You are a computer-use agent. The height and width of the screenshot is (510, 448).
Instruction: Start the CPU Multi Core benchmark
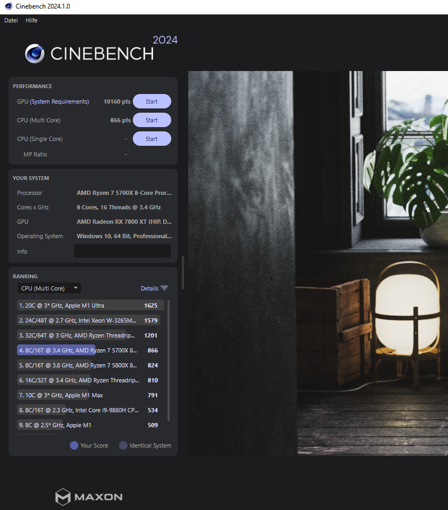point(151,120)
